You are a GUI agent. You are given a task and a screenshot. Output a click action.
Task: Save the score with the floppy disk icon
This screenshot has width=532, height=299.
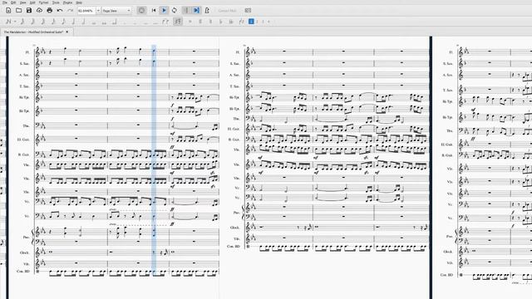29,11
